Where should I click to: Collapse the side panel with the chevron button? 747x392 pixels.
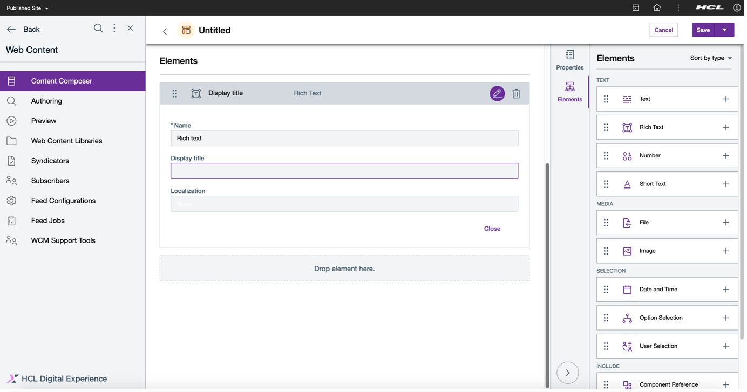(x=567, y=372)
